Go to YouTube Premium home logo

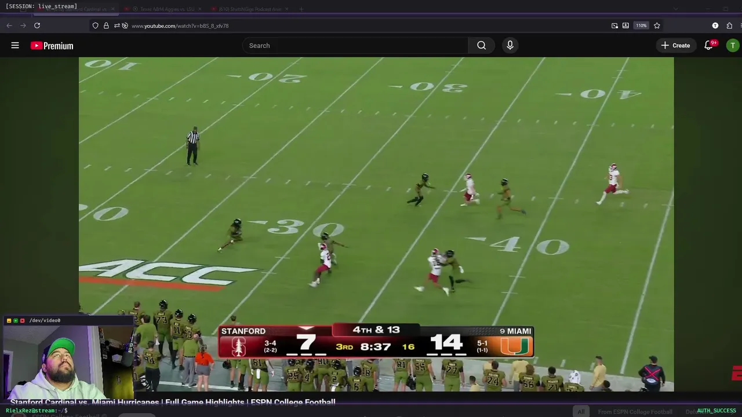52,46
